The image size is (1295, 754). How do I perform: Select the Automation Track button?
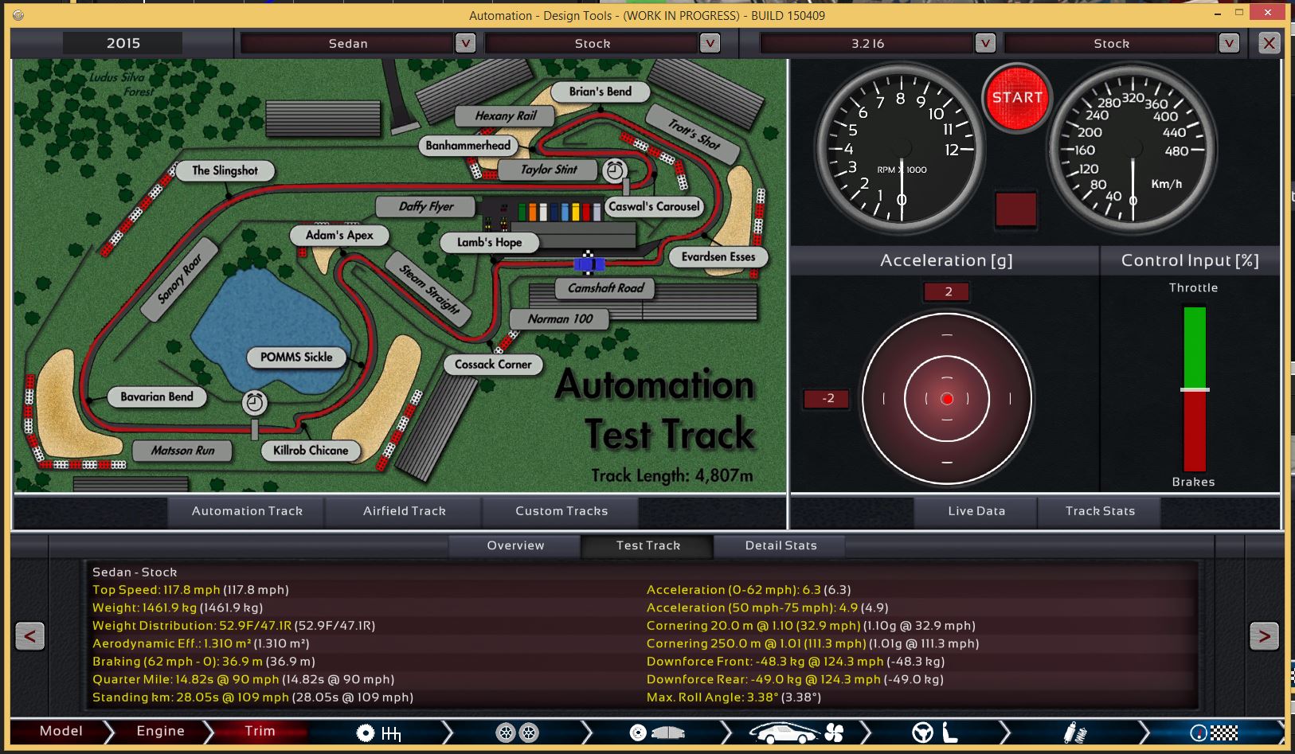pos(247,511)
